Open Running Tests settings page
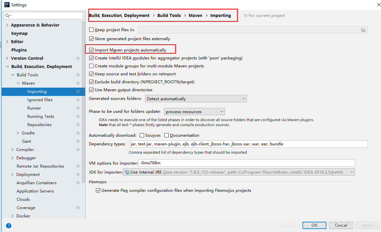381x232 pixels. pyautogui.click(x=41, y=116)
